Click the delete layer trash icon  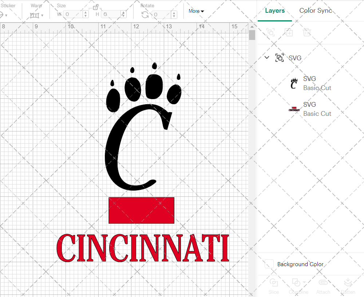(307, 32)
